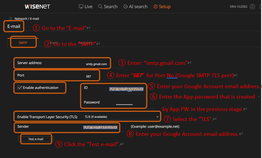This screenshot has height=158, width=262.
Task: Toggle the menu list icon beside Network / E-mail
Action: point(10,19)
